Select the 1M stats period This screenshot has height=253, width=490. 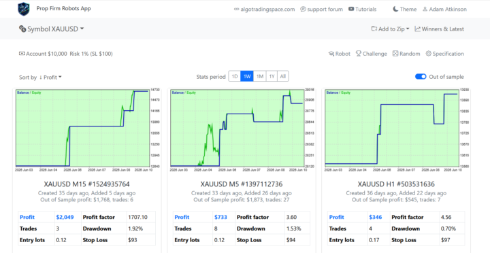(259, 76)
